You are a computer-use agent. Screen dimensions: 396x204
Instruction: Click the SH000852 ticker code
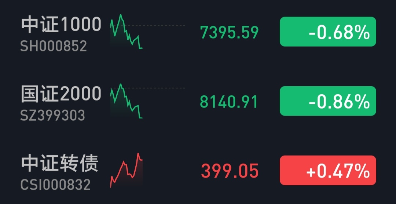point(54,46)
